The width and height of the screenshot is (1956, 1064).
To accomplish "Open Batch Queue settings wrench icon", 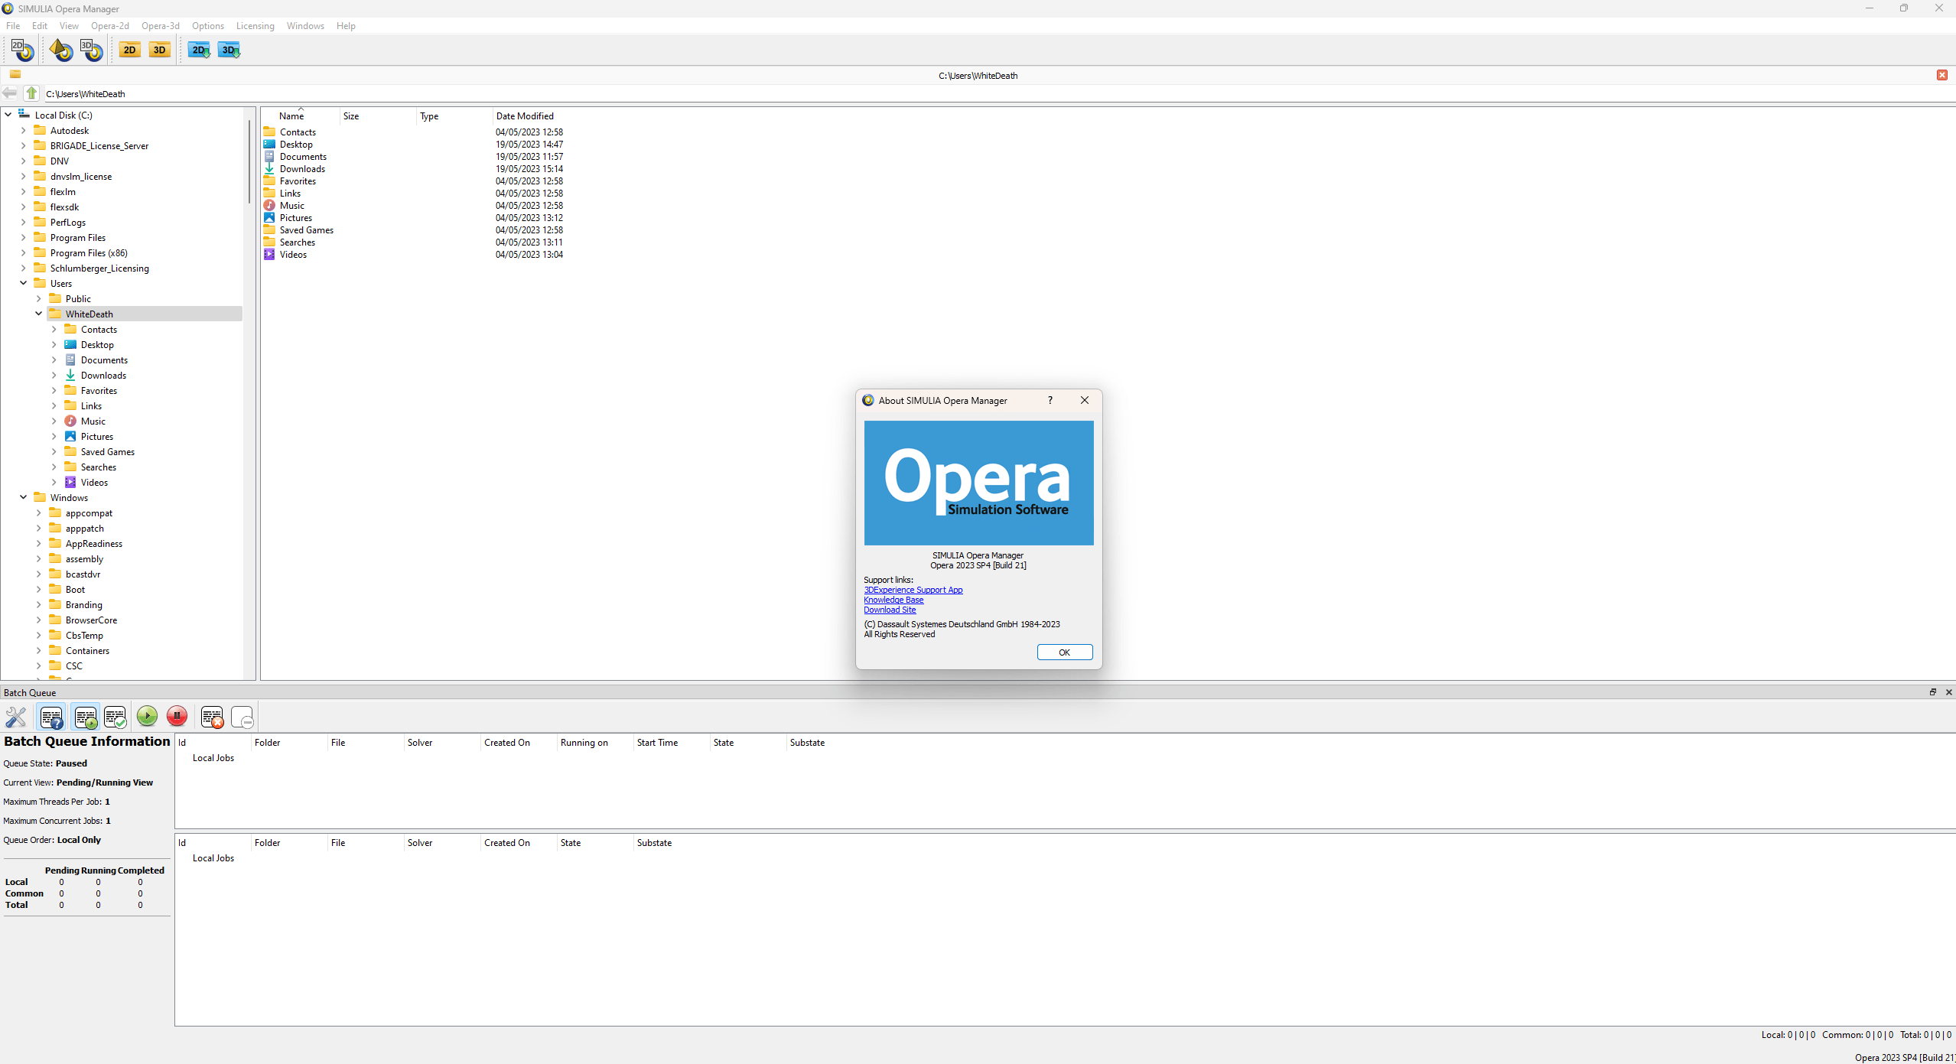I will coord(16,717).
